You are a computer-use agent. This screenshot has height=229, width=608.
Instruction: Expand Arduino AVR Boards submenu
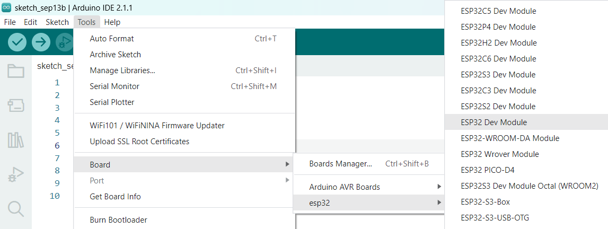[369, 187]
